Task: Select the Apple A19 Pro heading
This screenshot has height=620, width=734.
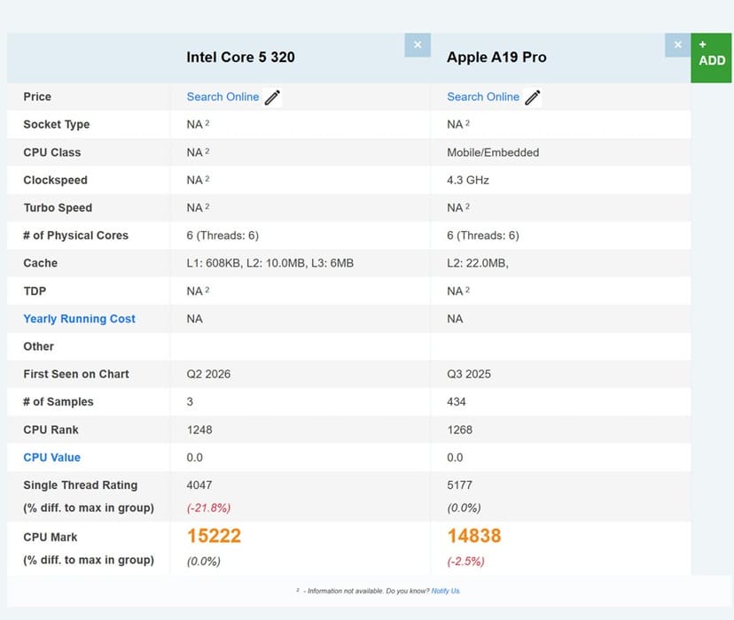Action: click(x=496, y=58)
